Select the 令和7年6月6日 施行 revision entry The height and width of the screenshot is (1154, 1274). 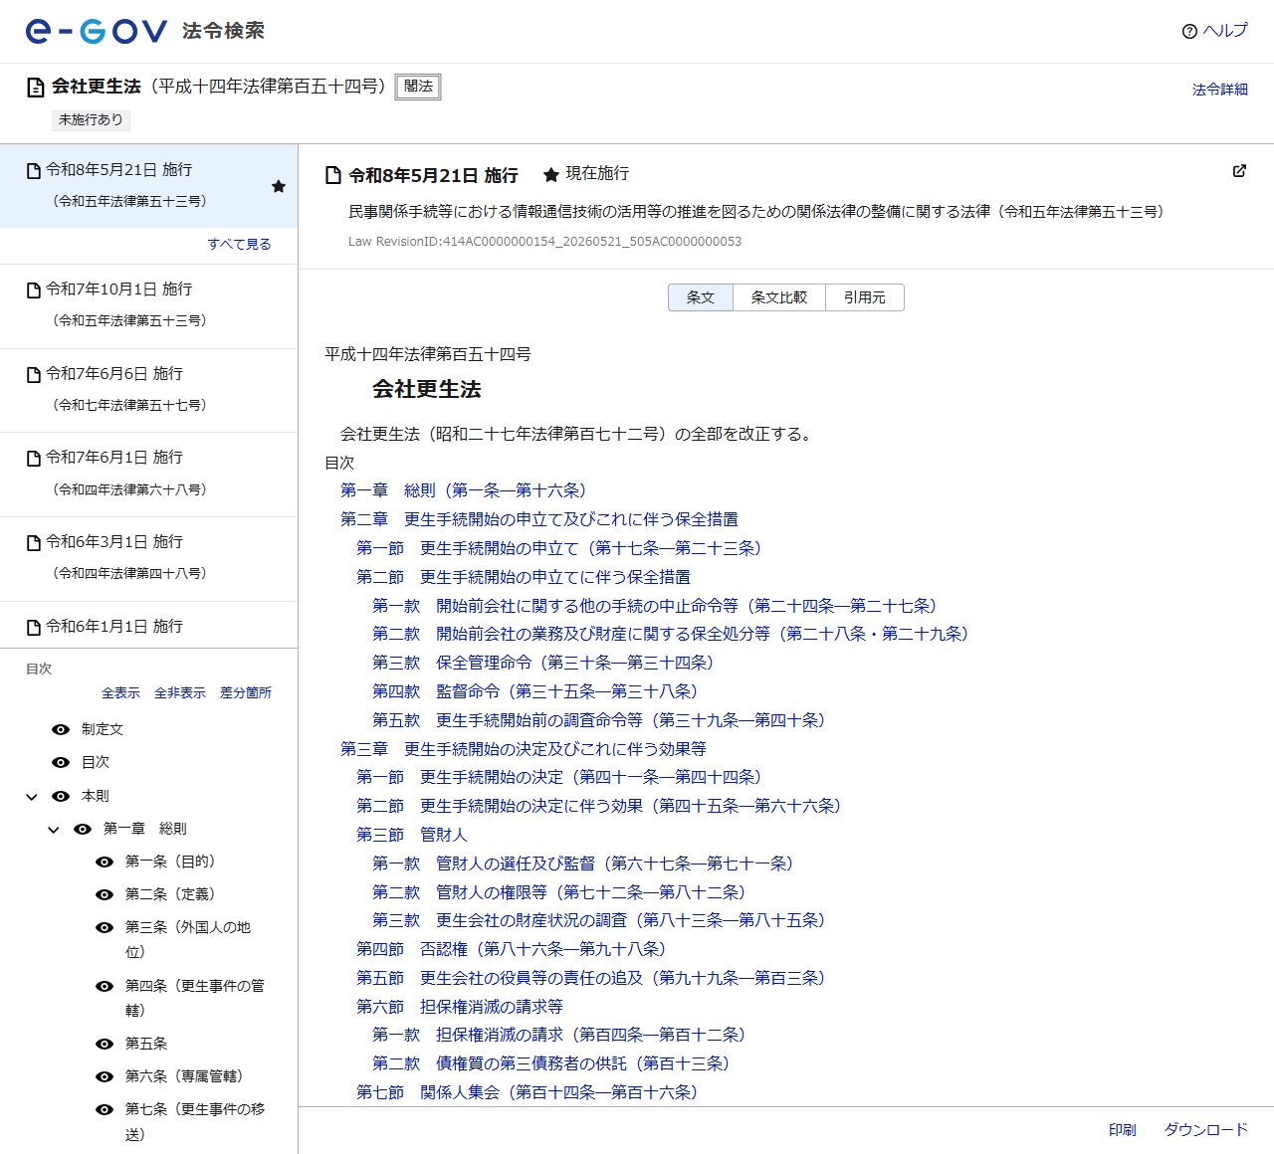pos(148,390)
